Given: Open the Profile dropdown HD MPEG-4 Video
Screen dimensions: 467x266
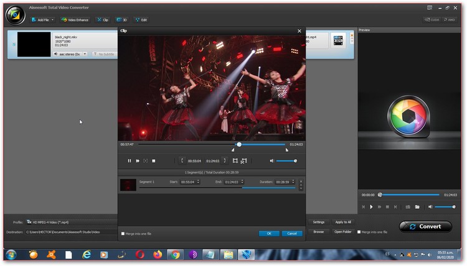Looking at the screenshot, I should [72, 222].
